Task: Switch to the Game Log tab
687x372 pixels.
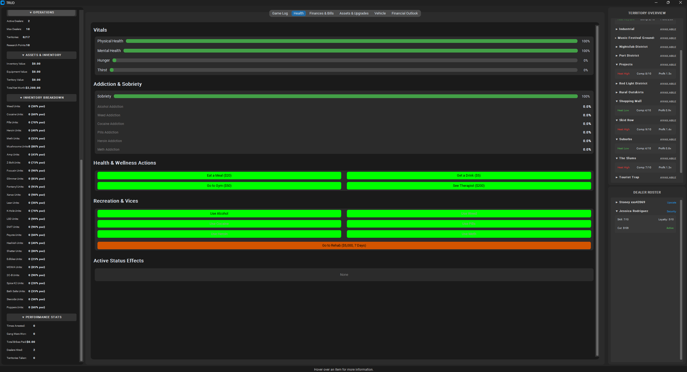Action: [280, 13]
